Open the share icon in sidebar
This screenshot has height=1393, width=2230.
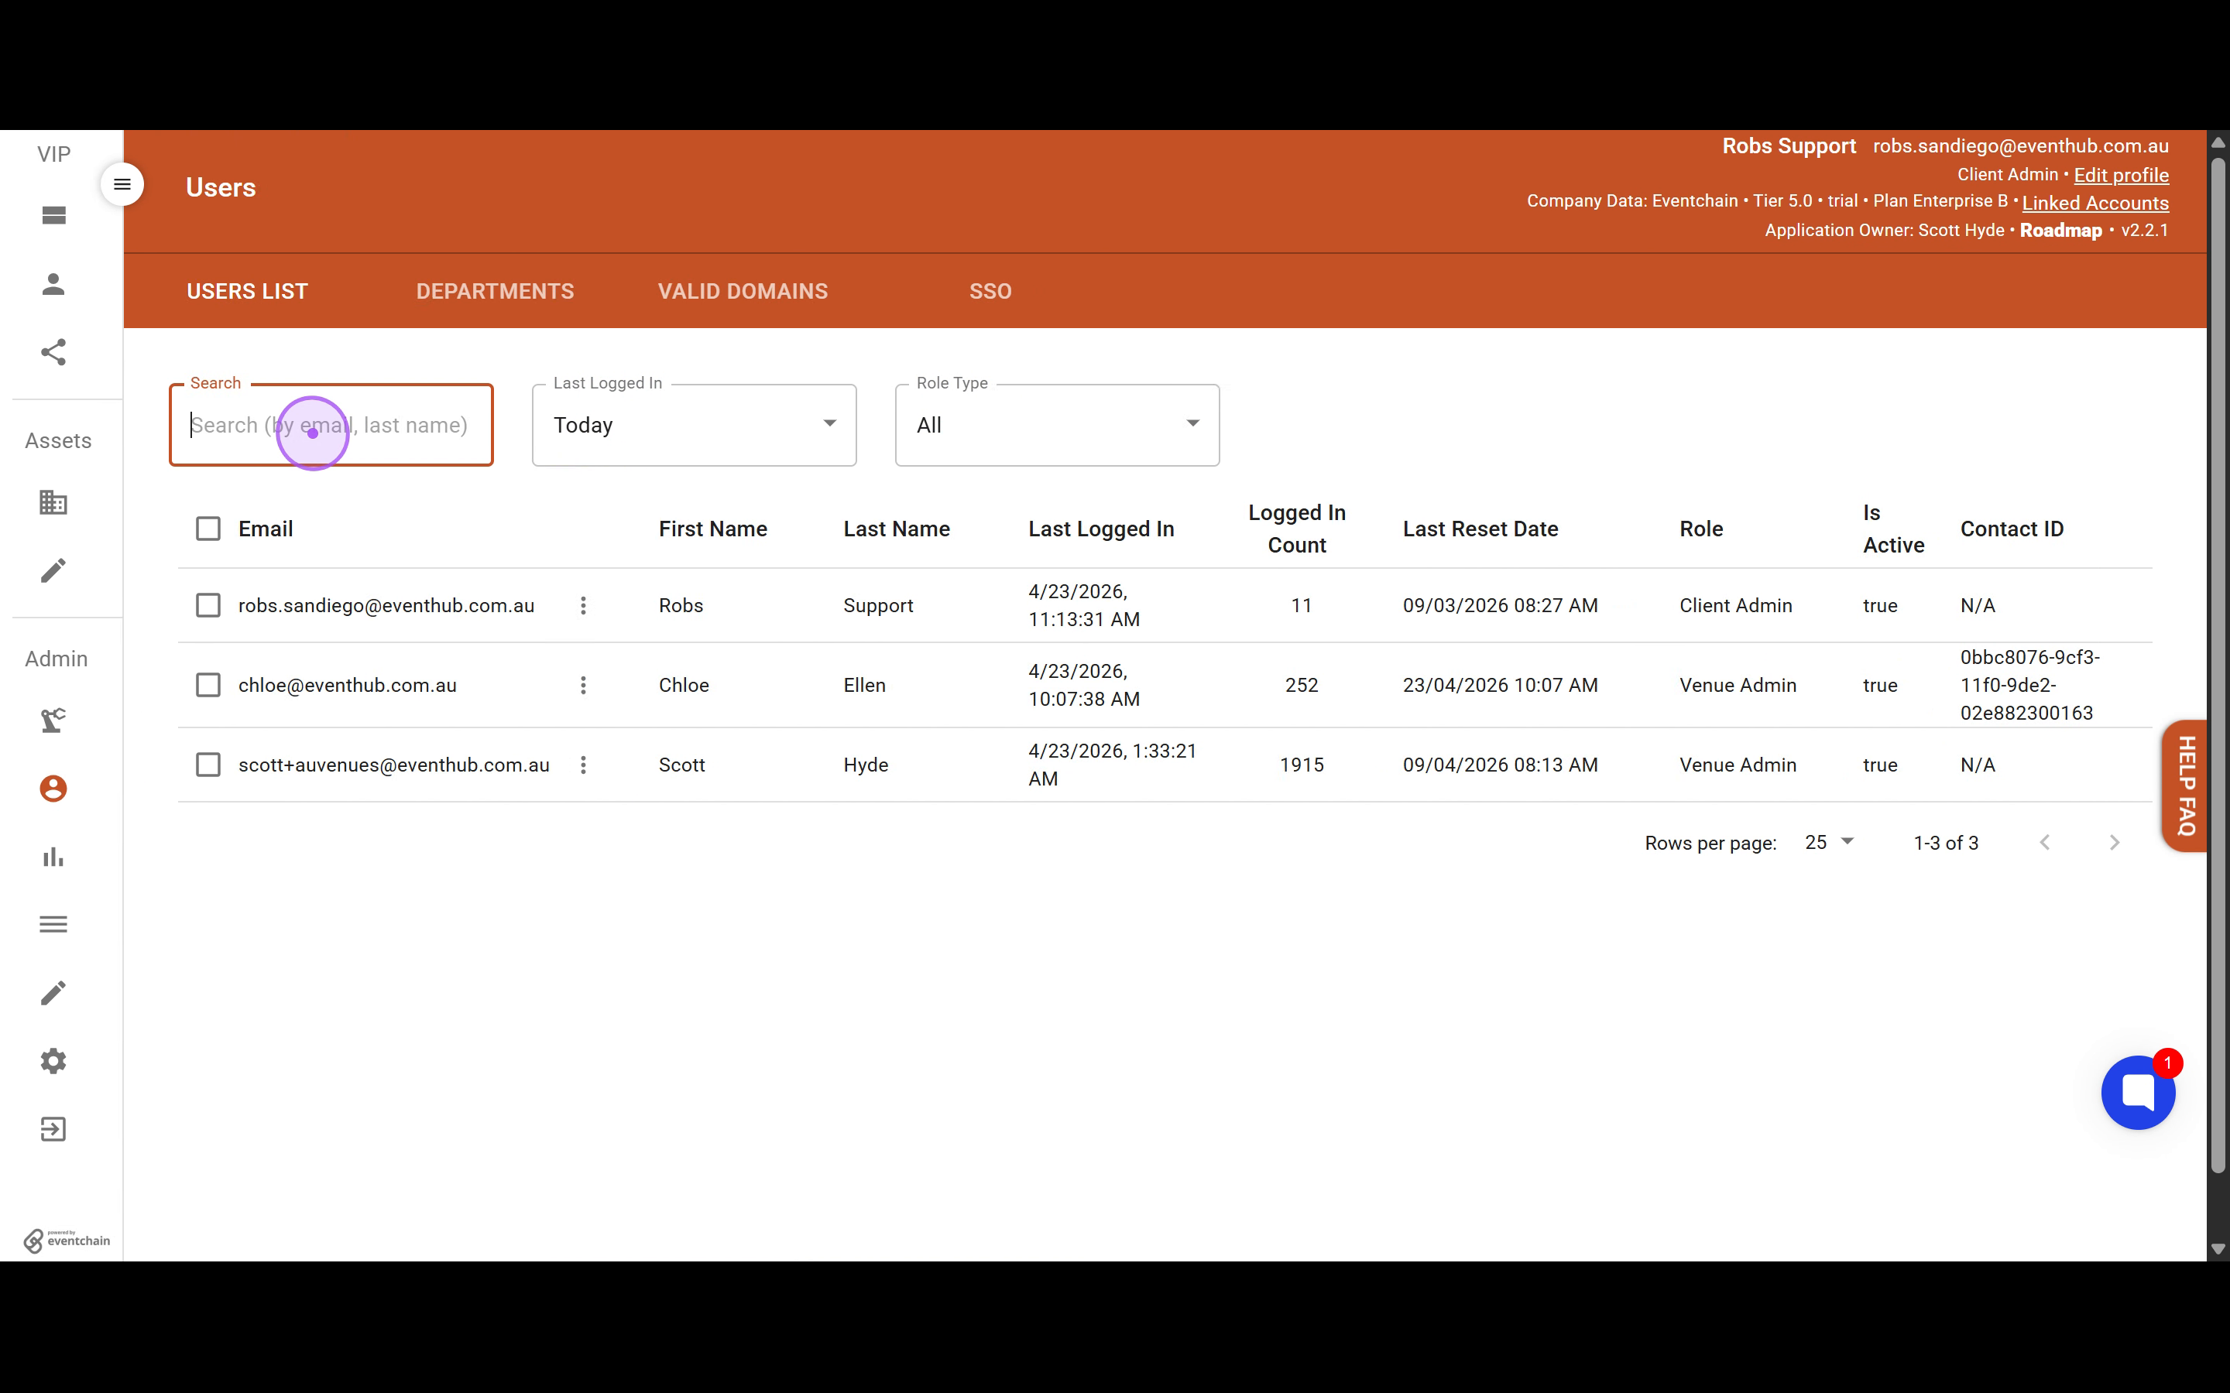[x=53, y=352]
